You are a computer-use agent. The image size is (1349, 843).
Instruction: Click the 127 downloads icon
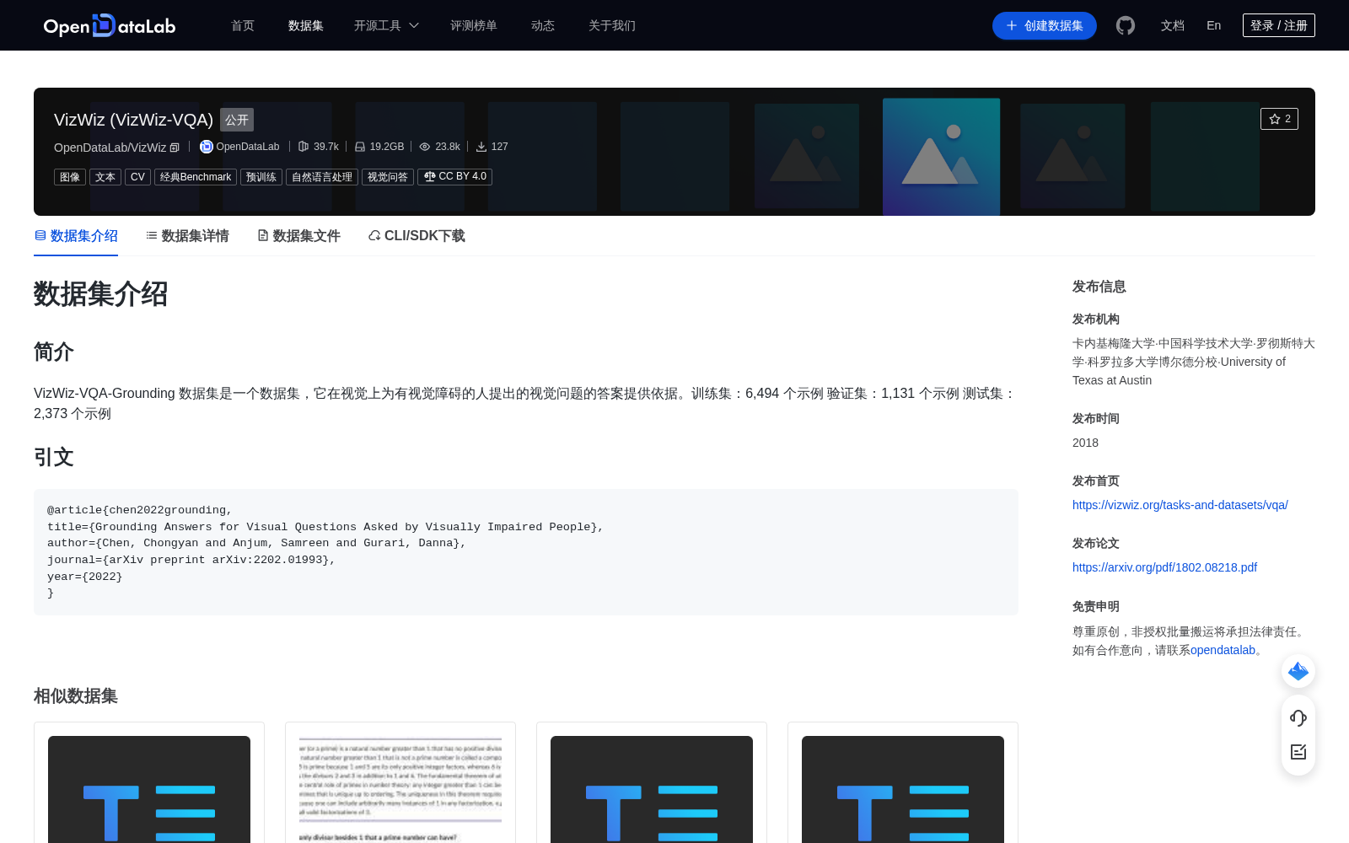pyautogui.click(x=481, y=147)
